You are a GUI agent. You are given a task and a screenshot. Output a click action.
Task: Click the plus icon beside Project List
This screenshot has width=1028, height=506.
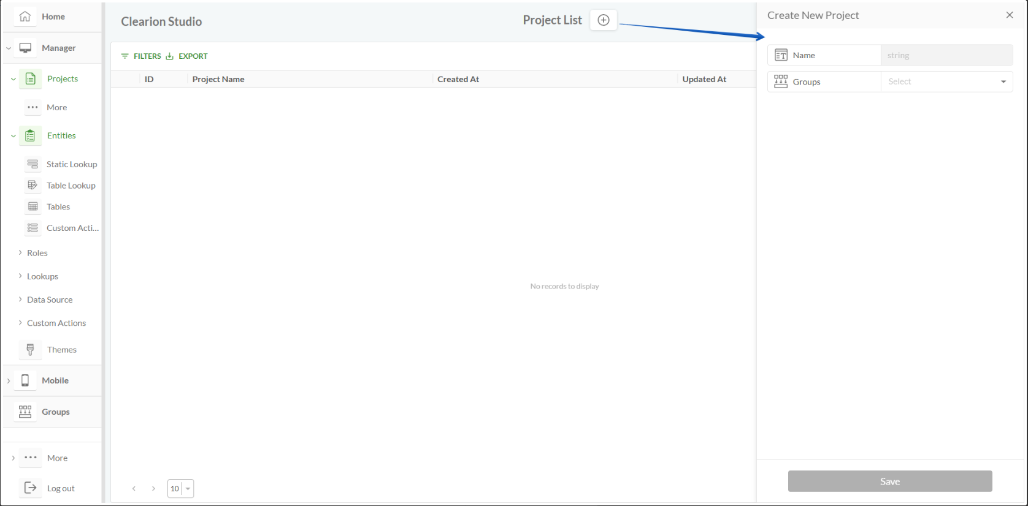604,20
